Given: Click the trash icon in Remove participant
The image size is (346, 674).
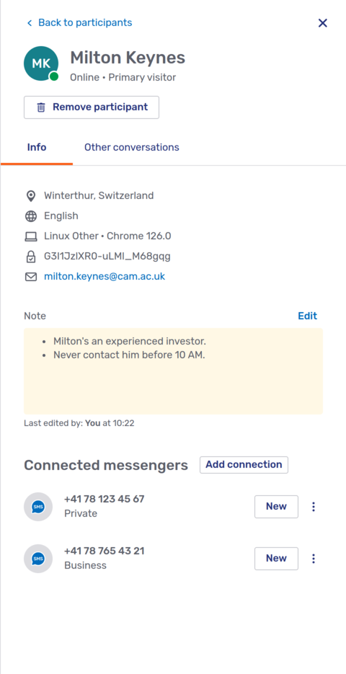Looking at the screenshot, I should click(41, 107).
